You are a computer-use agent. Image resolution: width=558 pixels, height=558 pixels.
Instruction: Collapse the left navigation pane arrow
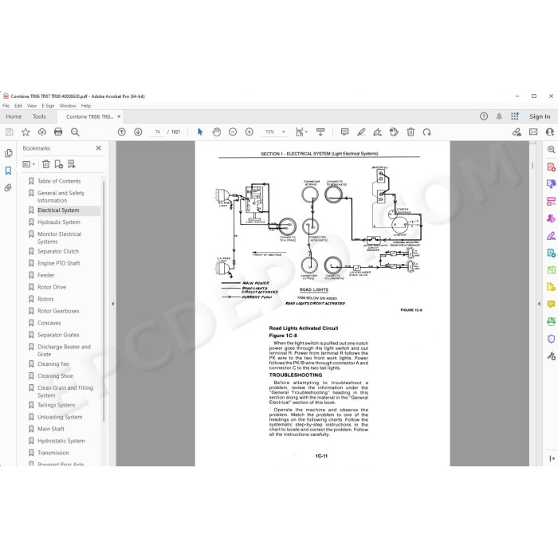click(113, 304)
